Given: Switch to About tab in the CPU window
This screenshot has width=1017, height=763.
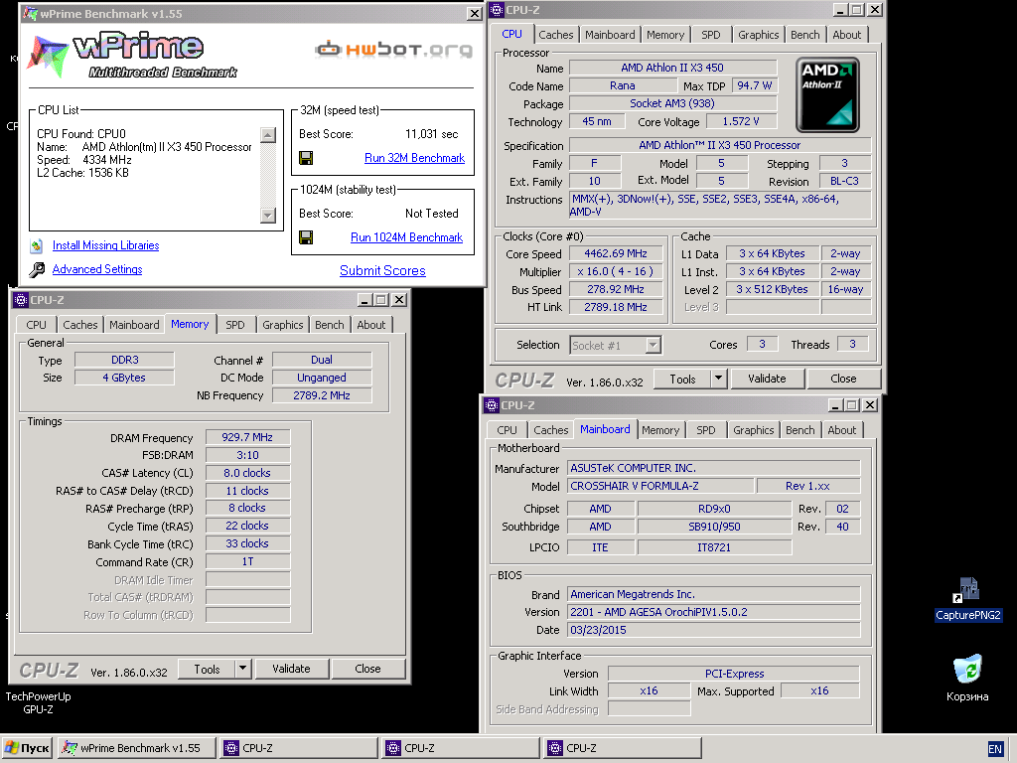Looking at the screenshot, I should pos(846,35).
